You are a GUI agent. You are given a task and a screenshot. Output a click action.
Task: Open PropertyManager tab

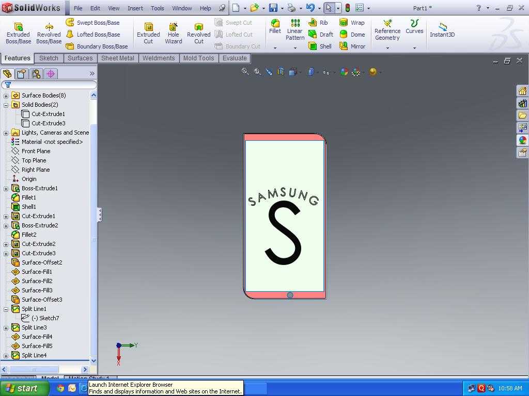point(22,73)
